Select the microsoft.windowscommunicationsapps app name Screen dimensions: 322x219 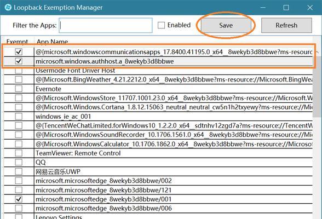174,52
